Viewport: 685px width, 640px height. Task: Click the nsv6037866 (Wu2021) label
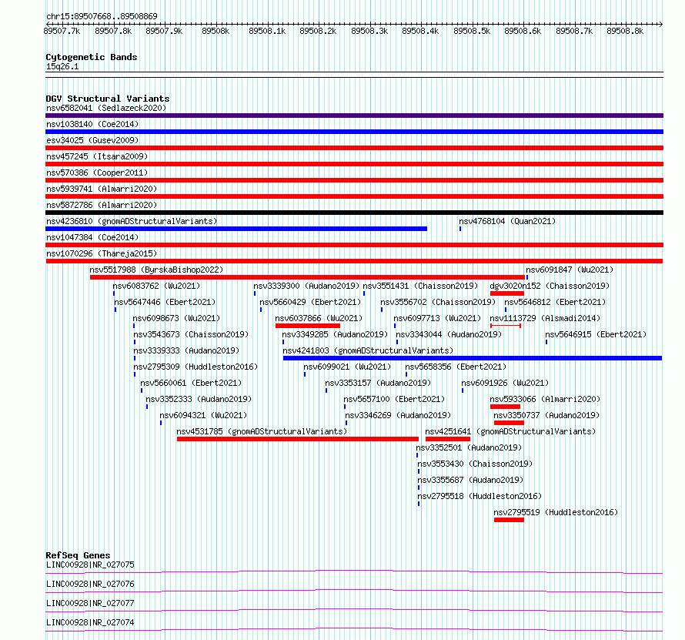[x=319, y=318]
